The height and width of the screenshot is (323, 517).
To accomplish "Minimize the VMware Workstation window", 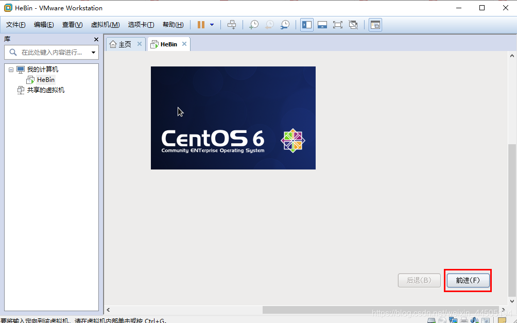I will click(459, 8).
